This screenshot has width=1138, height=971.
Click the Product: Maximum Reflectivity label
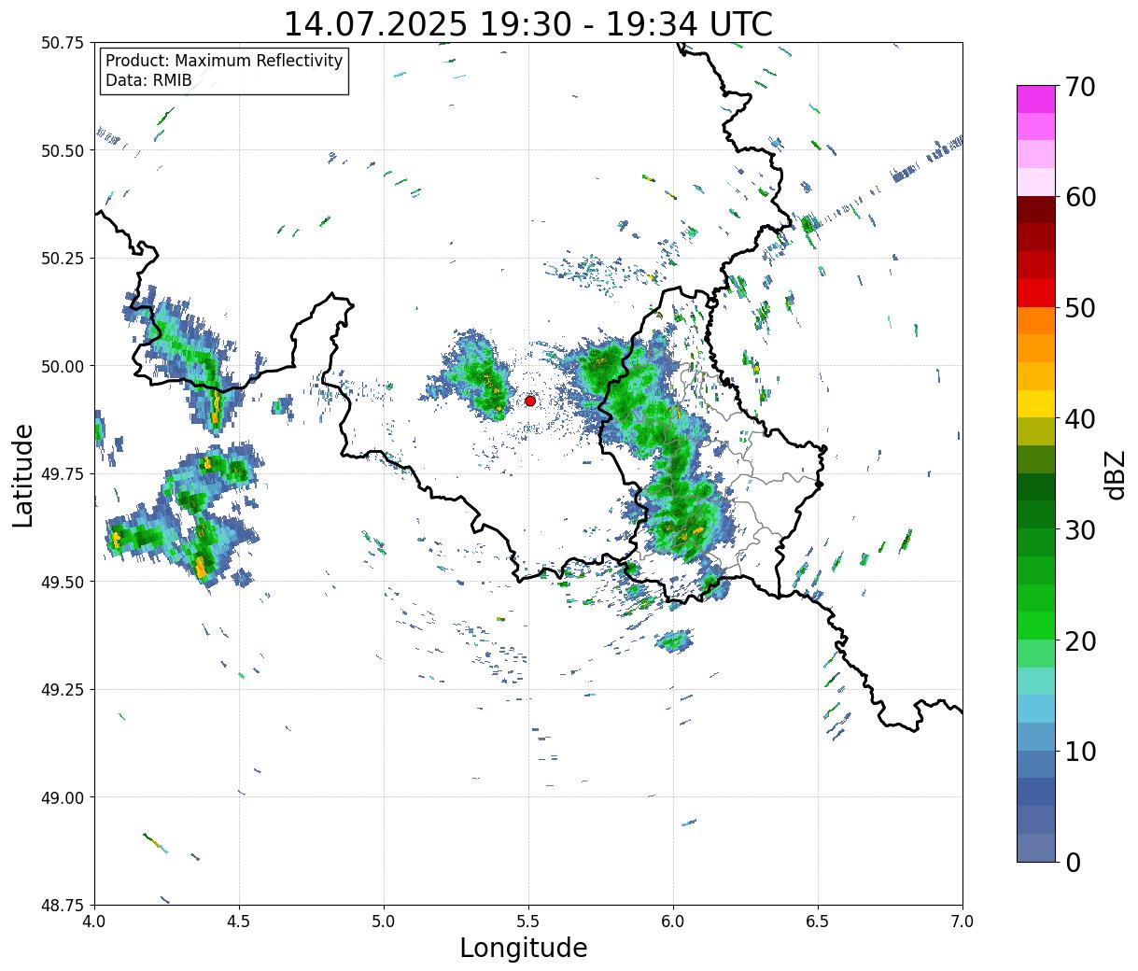(224, 61)
